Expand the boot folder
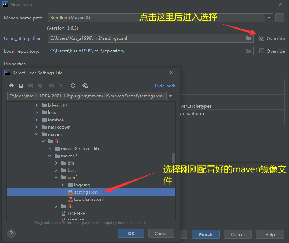289x243 pixels. [x=56, y=170]
